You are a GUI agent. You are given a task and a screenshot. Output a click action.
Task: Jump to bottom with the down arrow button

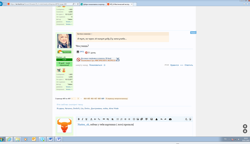coord(245,131)
